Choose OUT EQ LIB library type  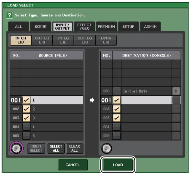pyautogui.click(x=85, y=40)
